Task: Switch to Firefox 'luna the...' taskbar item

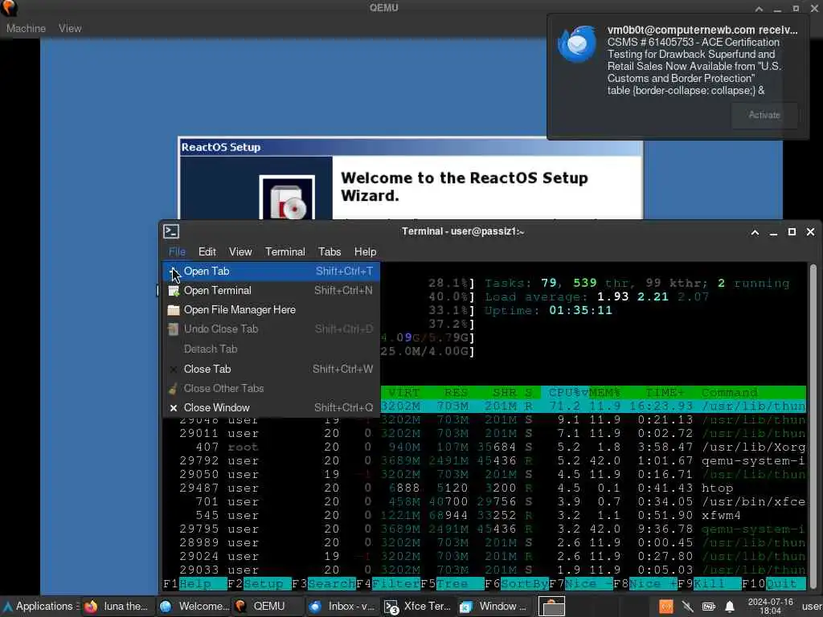Action: [117, 607]
